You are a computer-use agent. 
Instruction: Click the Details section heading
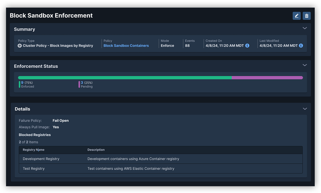[x=23, y=109]
